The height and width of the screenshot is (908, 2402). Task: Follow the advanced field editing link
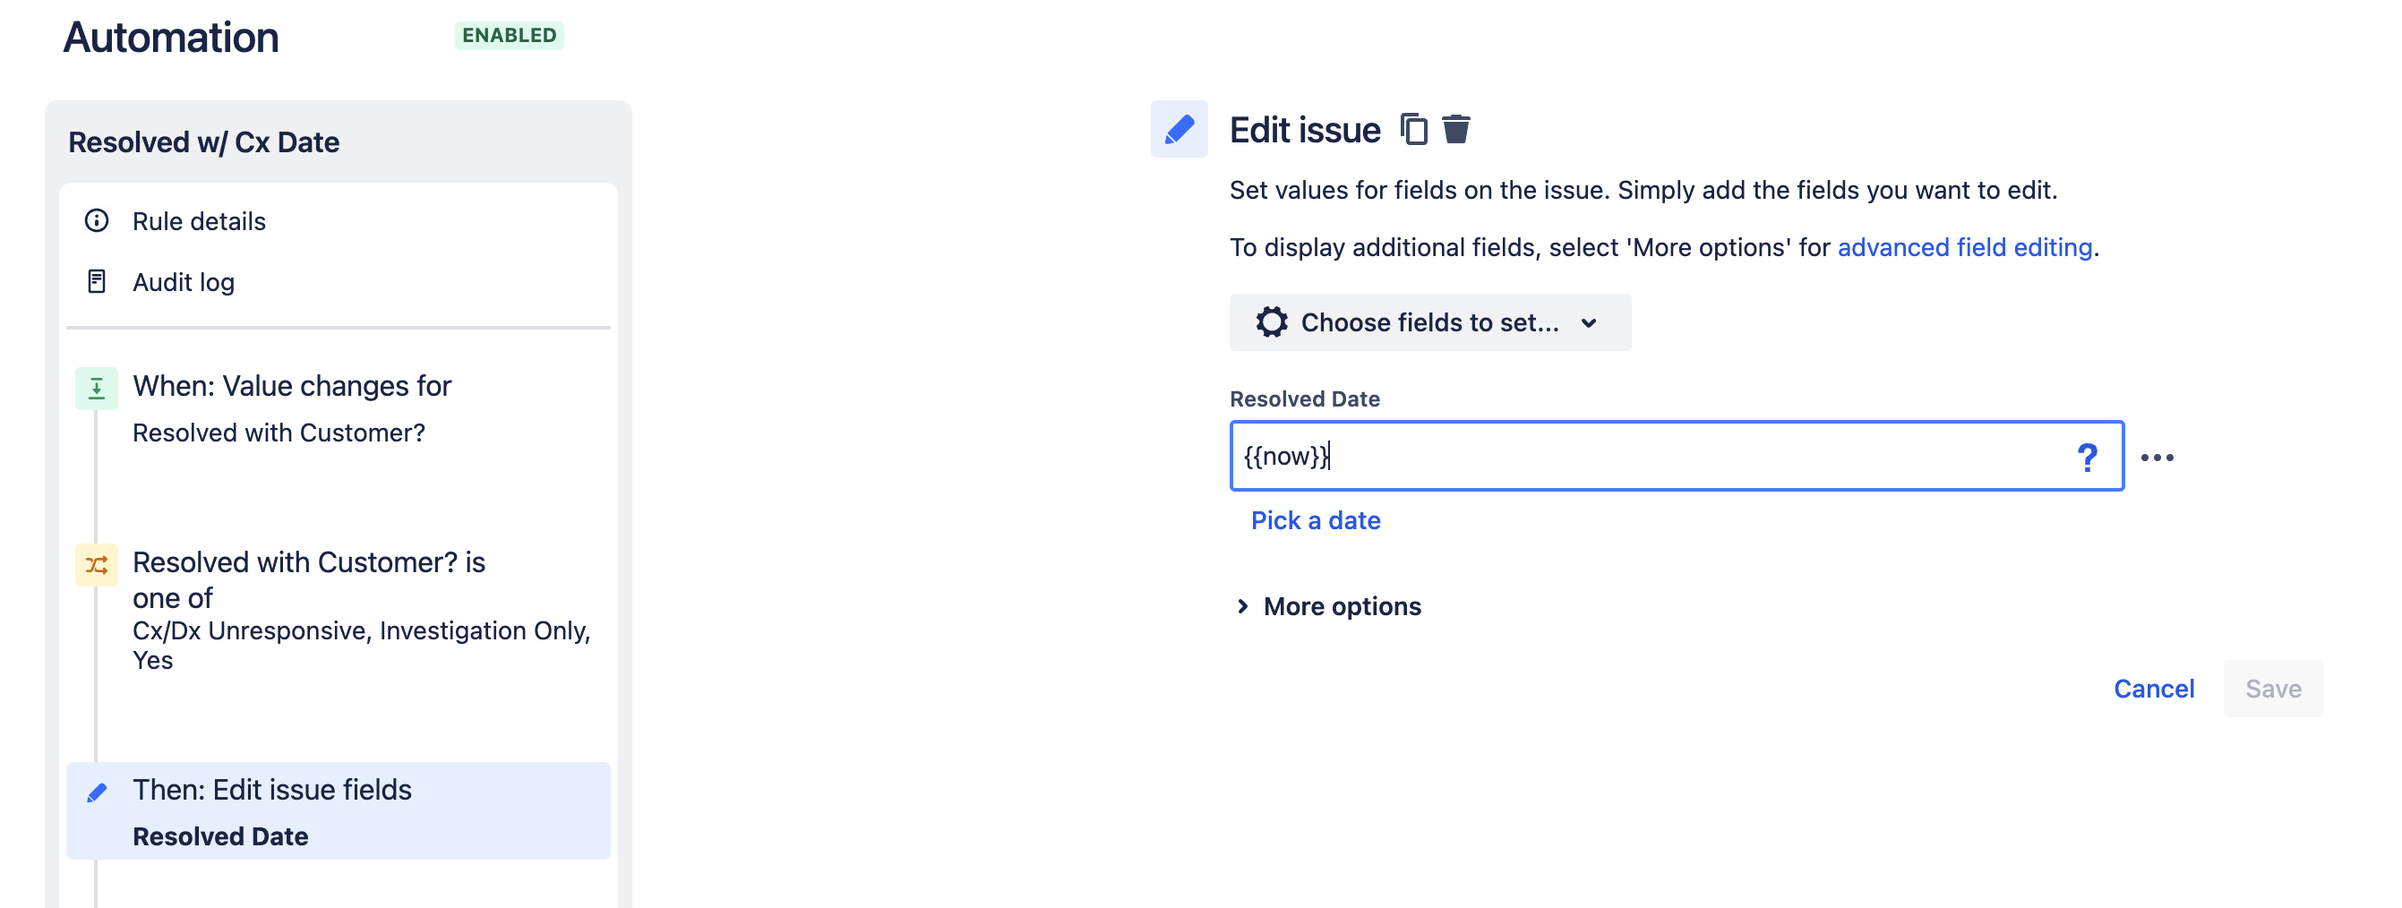pos(1965,247)
